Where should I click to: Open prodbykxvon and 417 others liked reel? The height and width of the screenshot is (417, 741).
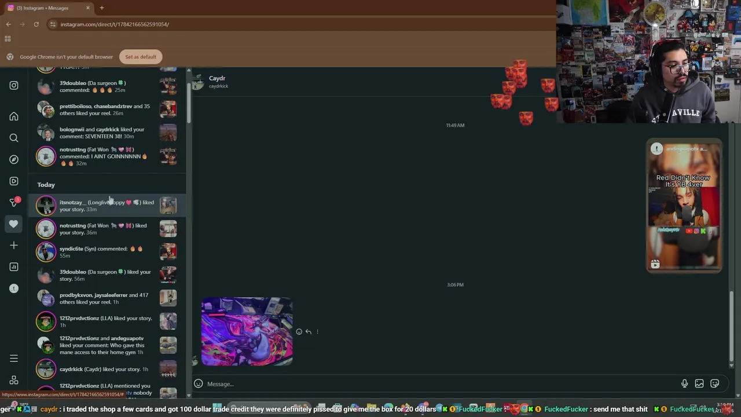107,298
